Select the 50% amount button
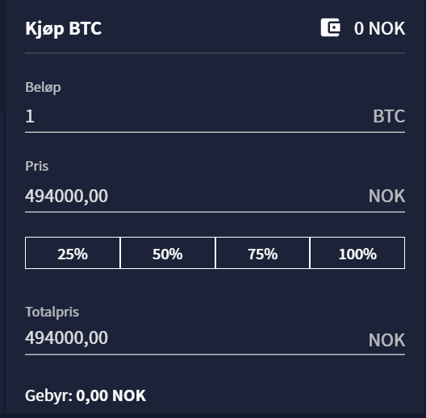Viewport: 426px width, 418px height. 168,253
